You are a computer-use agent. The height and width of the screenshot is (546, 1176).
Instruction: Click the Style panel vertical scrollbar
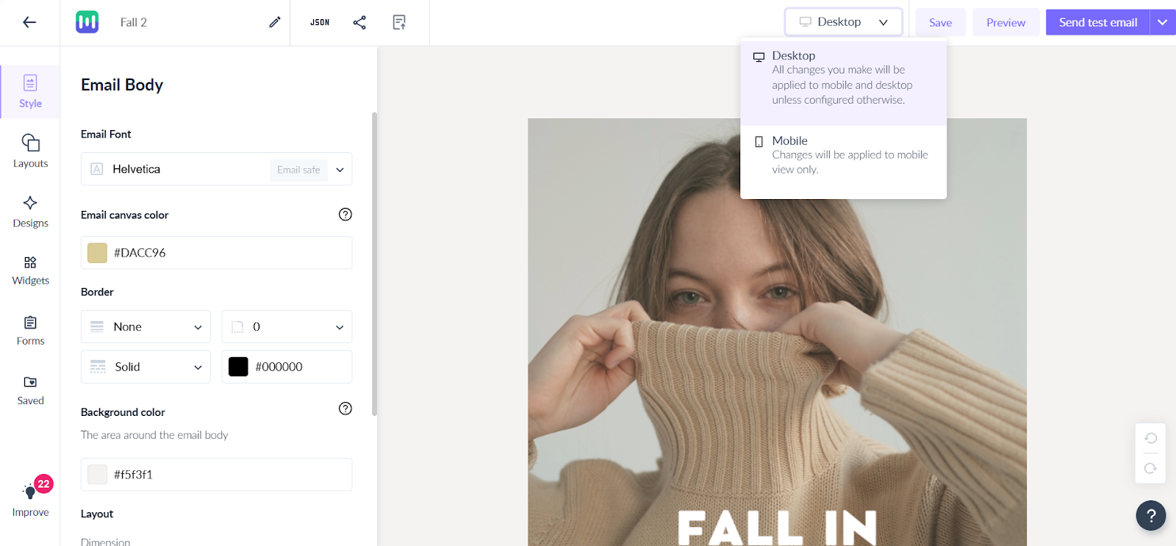coord(374,265)
